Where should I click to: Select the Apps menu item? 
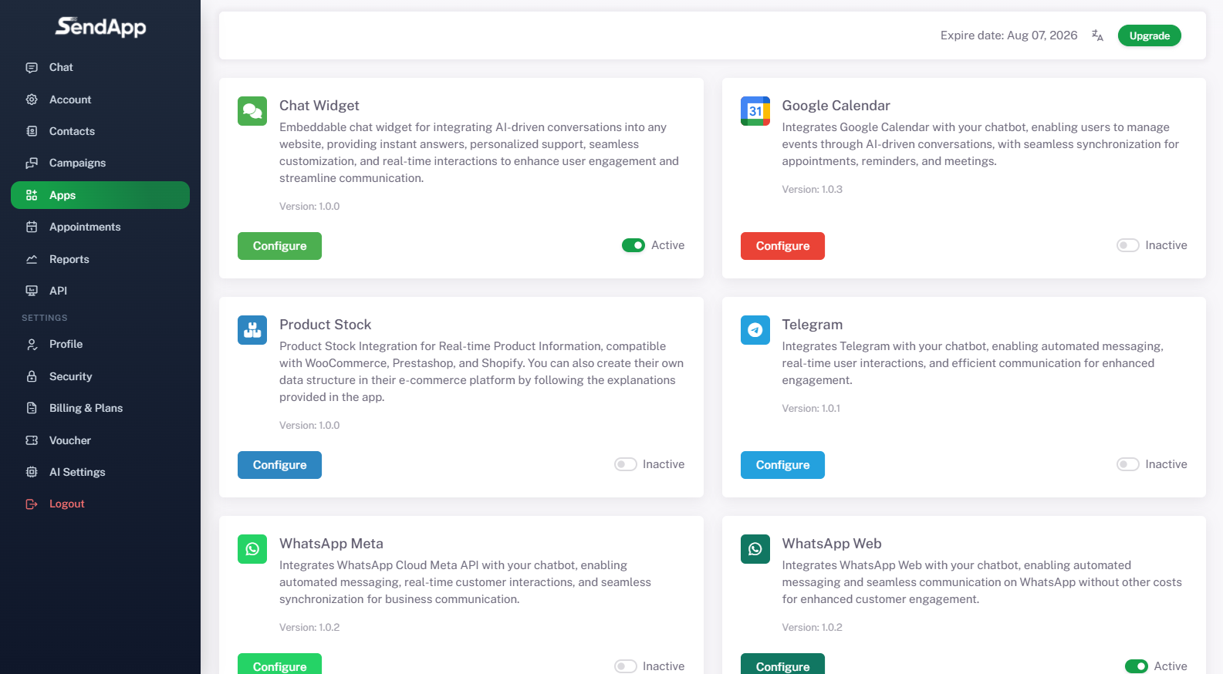pyautogui.click(x=100, y=195)
